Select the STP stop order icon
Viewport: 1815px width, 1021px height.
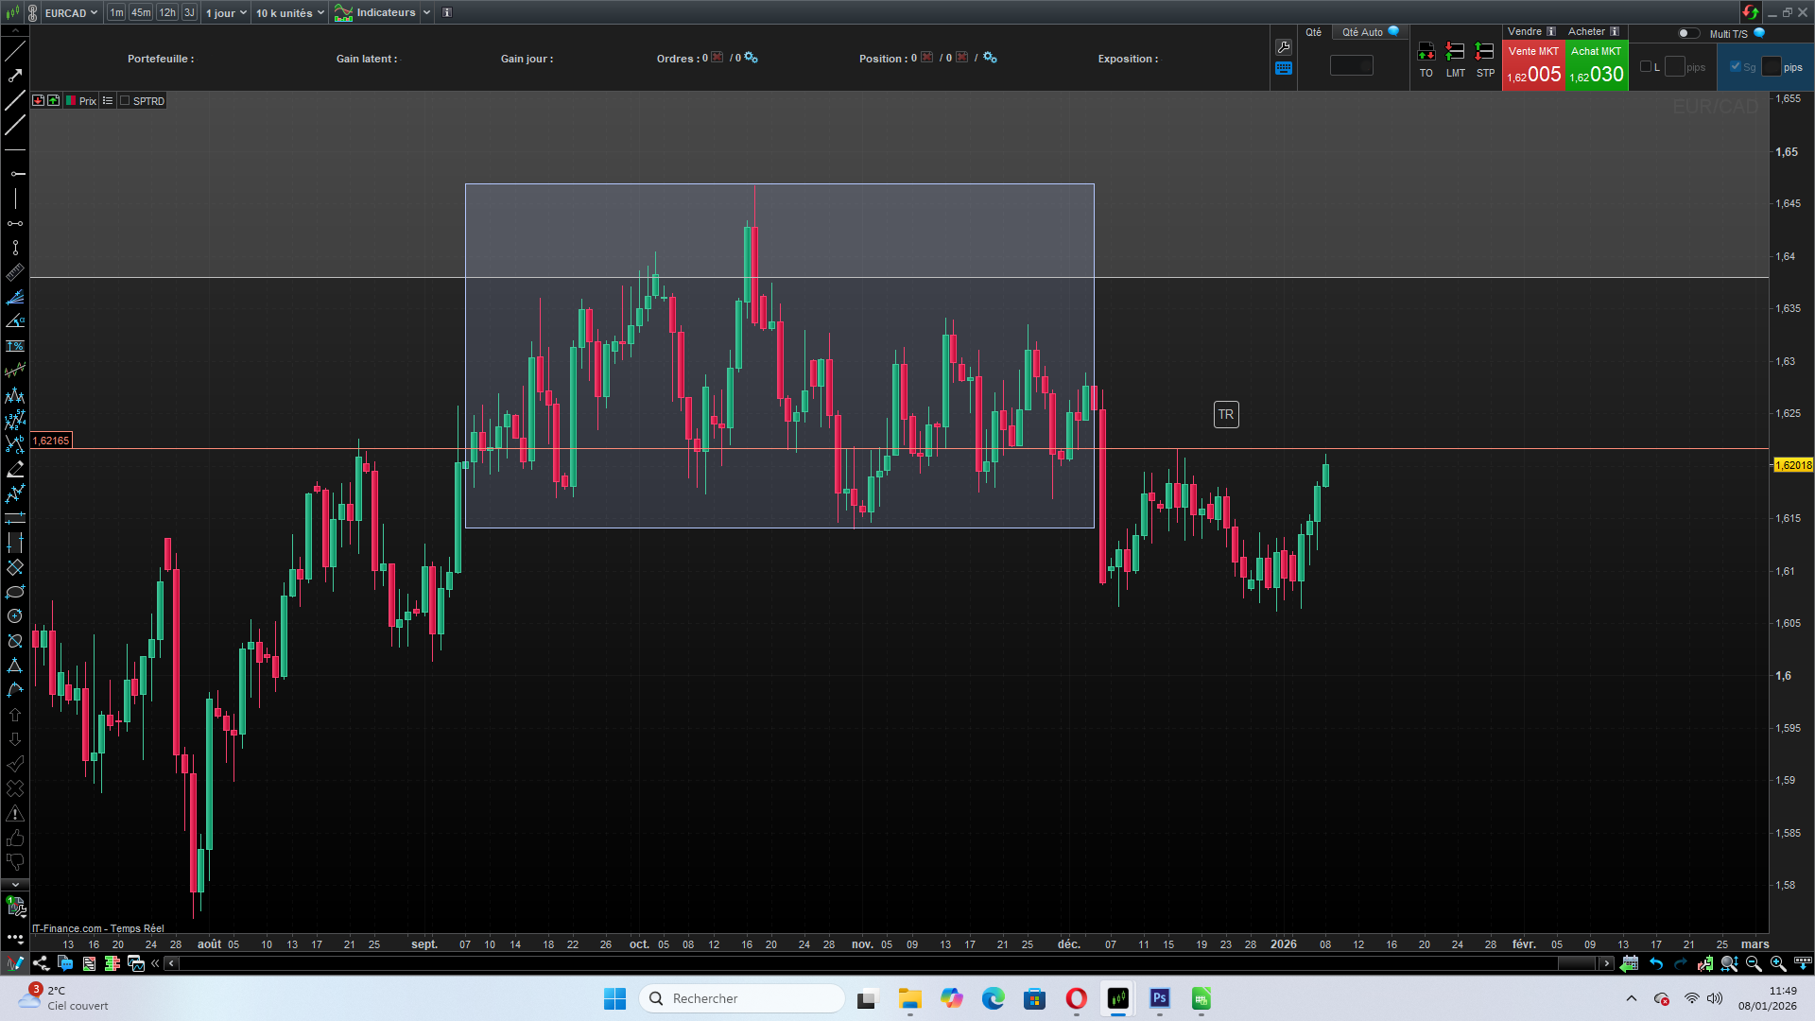click(1485, 60)
